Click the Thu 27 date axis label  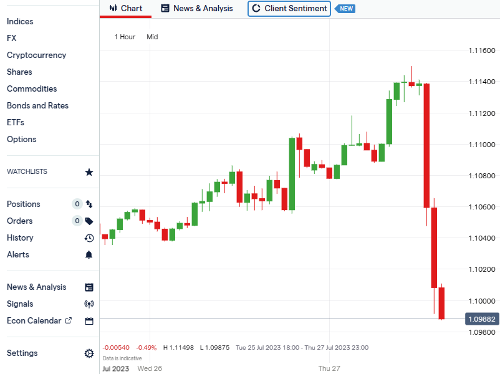pyautogui.click(x=329, y=368)
